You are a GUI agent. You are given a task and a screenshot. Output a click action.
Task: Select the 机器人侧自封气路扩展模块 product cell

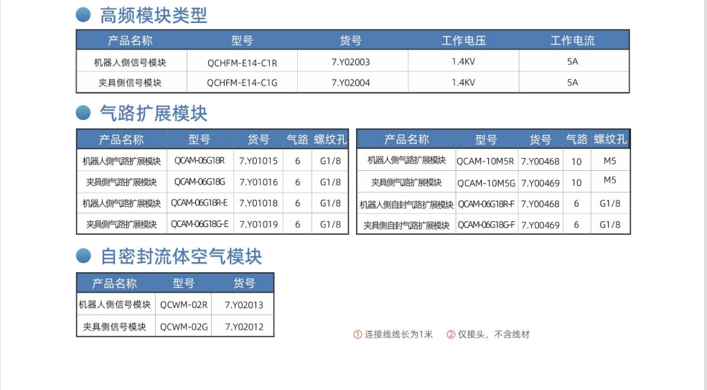click(x=406, y=205)
